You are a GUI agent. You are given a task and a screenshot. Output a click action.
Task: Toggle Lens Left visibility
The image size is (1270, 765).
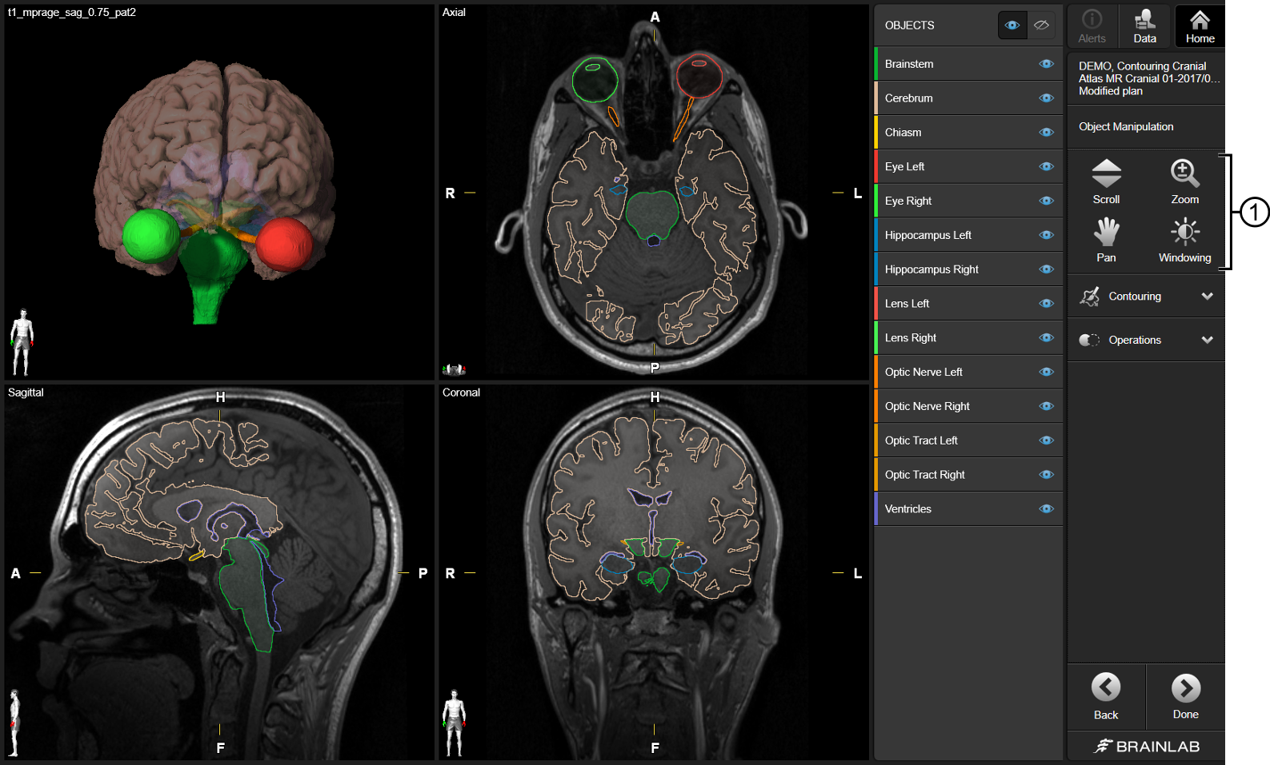[1046, 304]
